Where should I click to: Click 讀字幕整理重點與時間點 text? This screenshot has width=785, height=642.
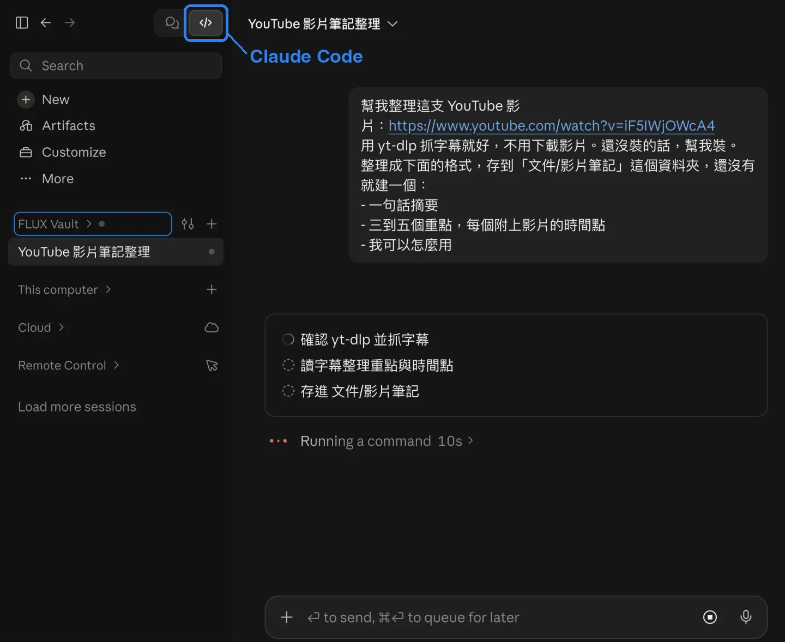coord(377,365)
